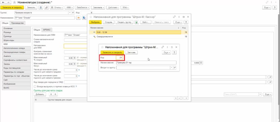Expand the Заполнить dropdown in toolbar
The width and height of the screenshot is (280, 122).
tap(98, 7)
